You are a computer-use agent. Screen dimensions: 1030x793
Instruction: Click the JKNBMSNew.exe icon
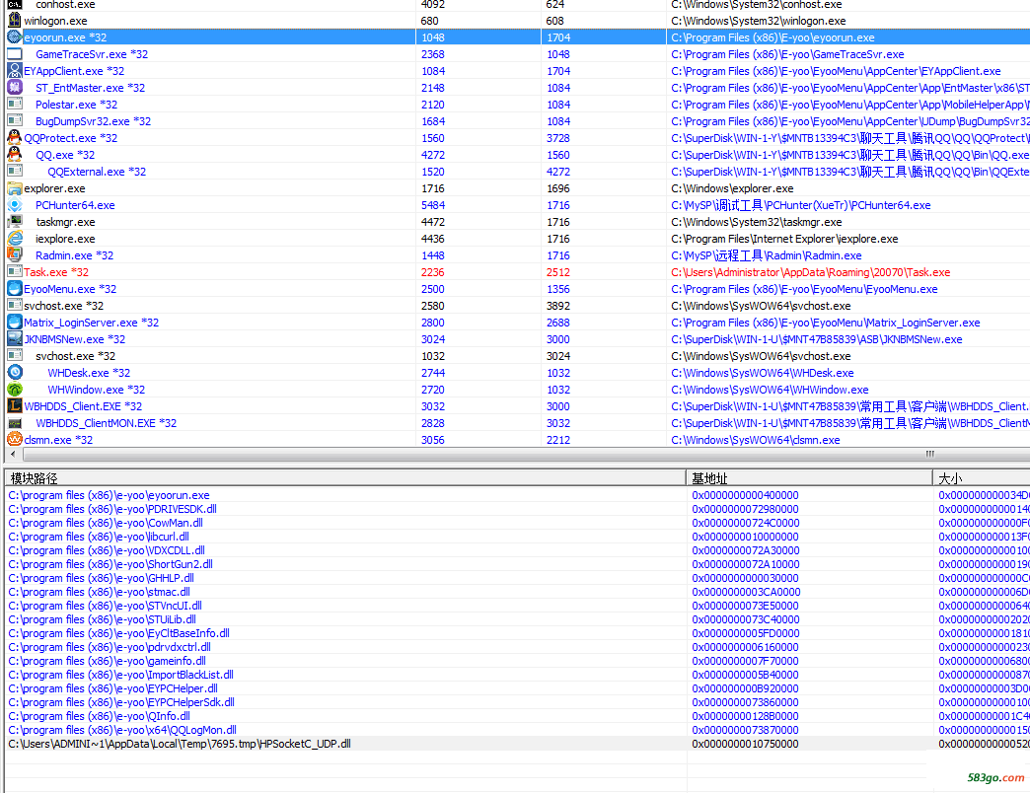pos(15,339)
